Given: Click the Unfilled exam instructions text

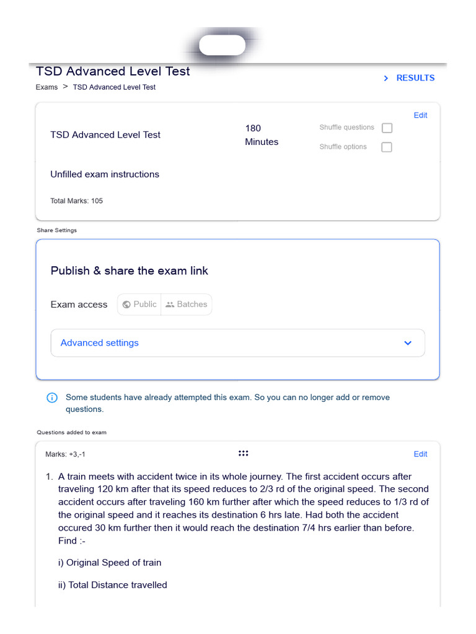Looking at the screenshot, I should pyautogui.click(x=105, y=174).
